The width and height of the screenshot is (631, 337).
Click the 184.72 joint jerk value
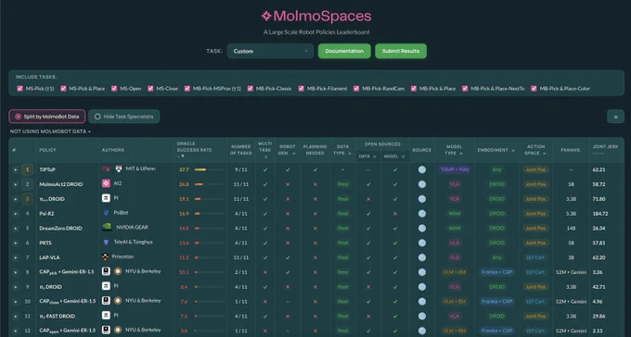click(x=600, y=214)
